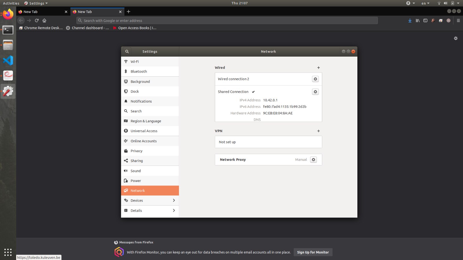Open the Settings app menu in top bar
The height and width of the screenshot is (260, 463).
(x=36, y=3)
